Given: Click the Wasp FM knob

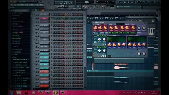Looking at the screenshot, I should click(x=144, y=28).
